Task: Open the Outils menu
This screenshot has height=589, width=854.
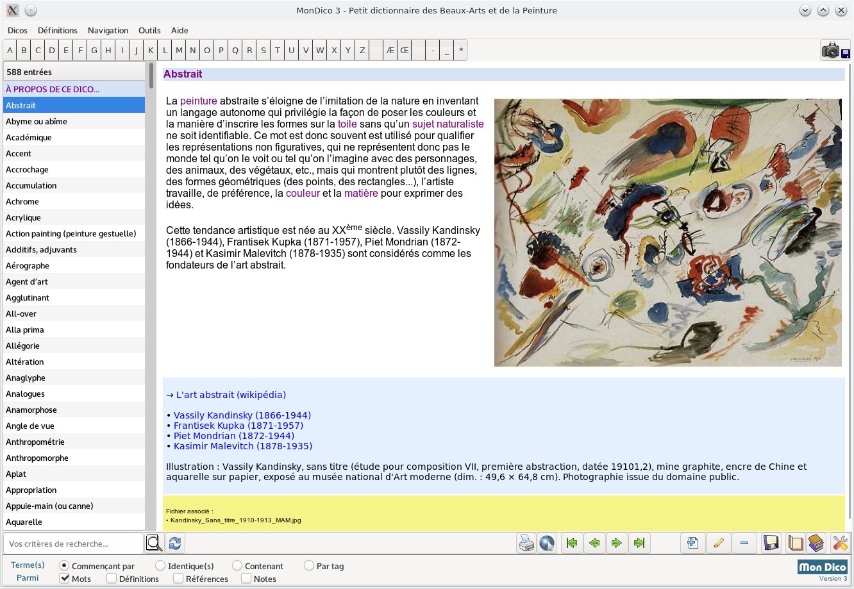Action: pos(149,30)
